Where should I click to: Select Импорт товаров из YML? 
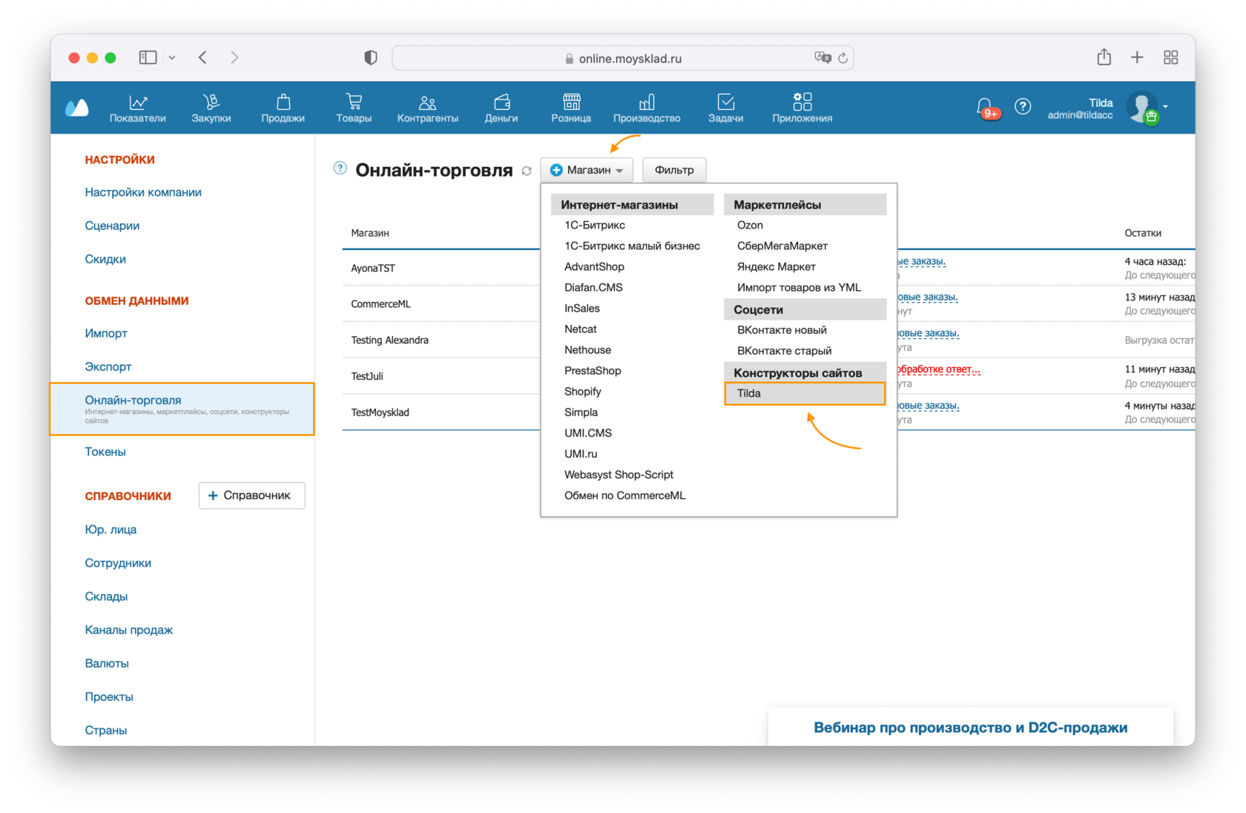[x=799, y=287]
